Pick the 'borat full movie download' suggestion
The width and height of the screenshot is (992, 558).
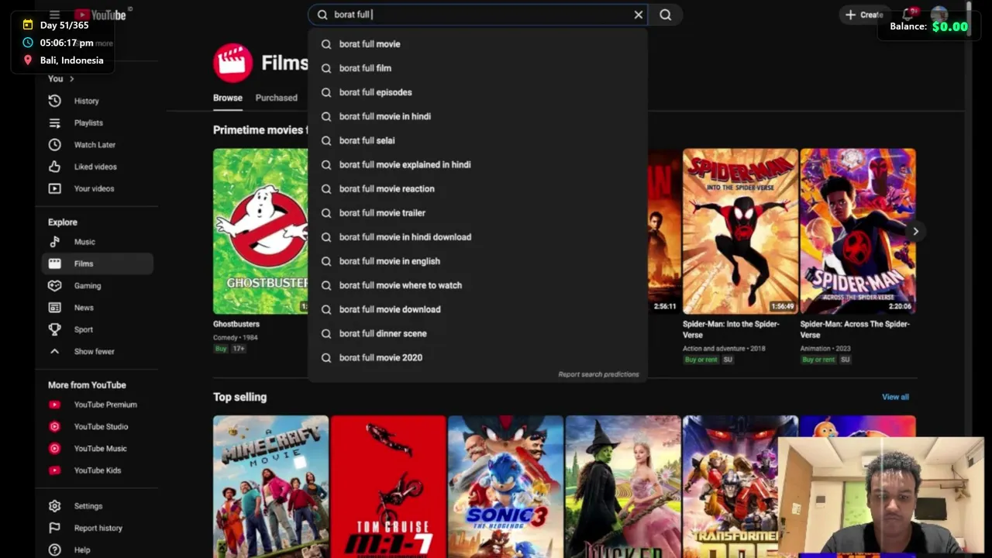point(477,309)
